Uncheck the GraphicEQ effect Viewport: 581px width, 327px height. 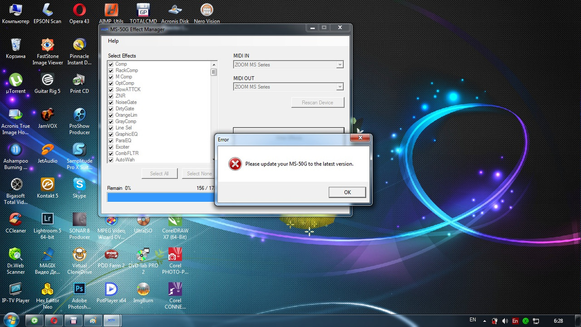111,134
